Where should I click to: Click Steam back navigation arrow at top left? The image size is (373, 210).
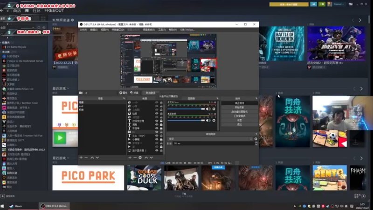2,10
